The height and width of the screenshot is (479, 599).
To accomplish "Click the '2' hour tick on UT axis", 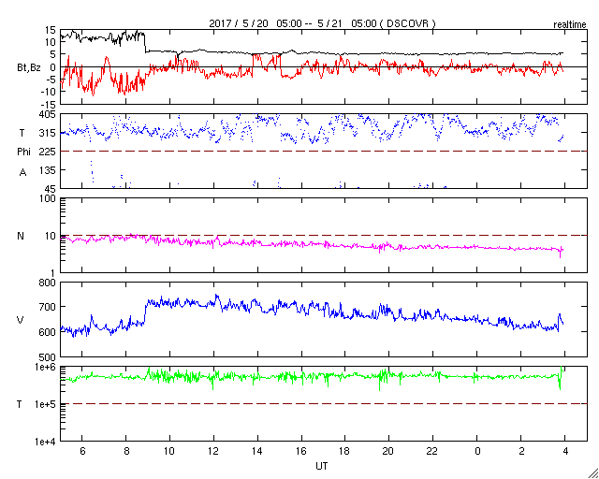I will (x=521, y=451).
